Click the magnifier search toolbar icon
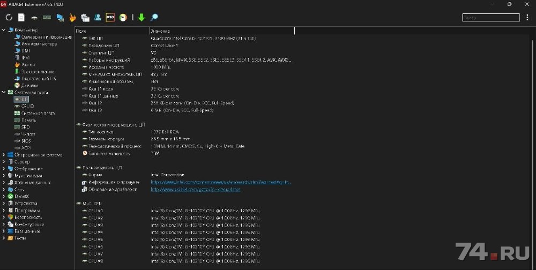This screenshot has height=270, width=536. [x=154, y=17]
